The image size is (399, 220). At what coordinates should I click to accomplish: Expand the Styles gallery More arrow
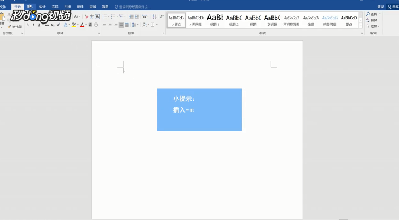(x=361, y=26)
